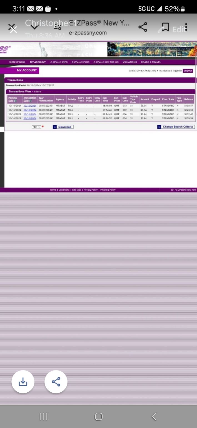Tap Android recent apps button

tap(43, 417)
